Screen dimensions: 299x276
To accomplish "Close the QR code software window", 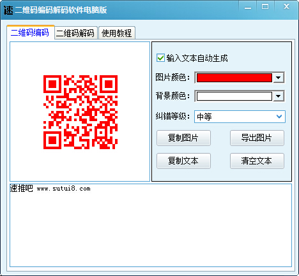I will tap(286, 7).
